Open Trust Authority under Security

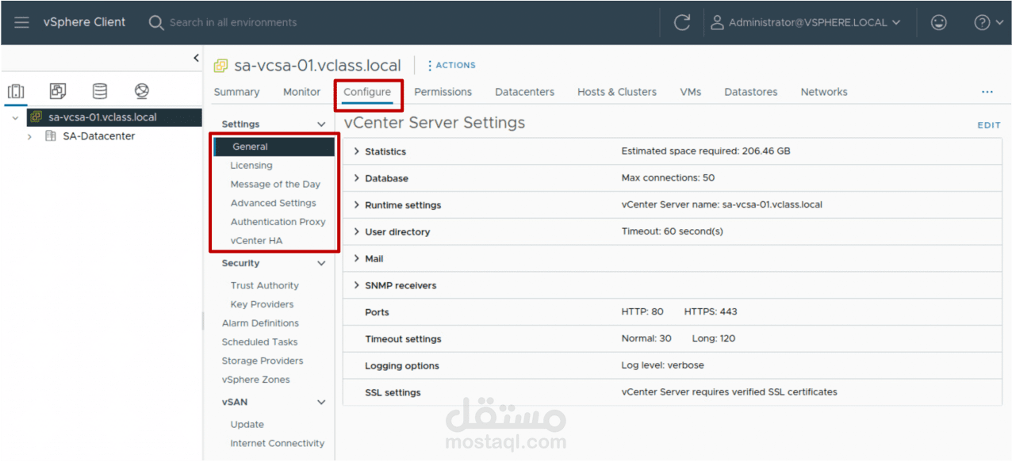265,286
